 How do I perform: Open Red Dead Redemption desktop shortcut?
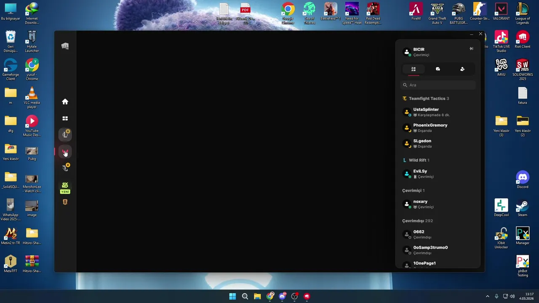[x=373, y=13]
